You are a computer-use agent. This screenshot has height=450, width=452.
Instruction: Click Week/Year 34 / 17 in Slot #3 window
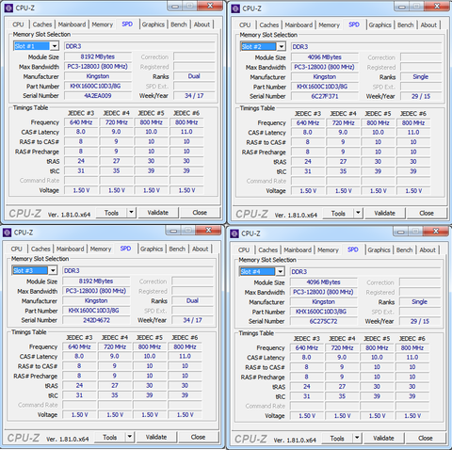tap(192, 320)
